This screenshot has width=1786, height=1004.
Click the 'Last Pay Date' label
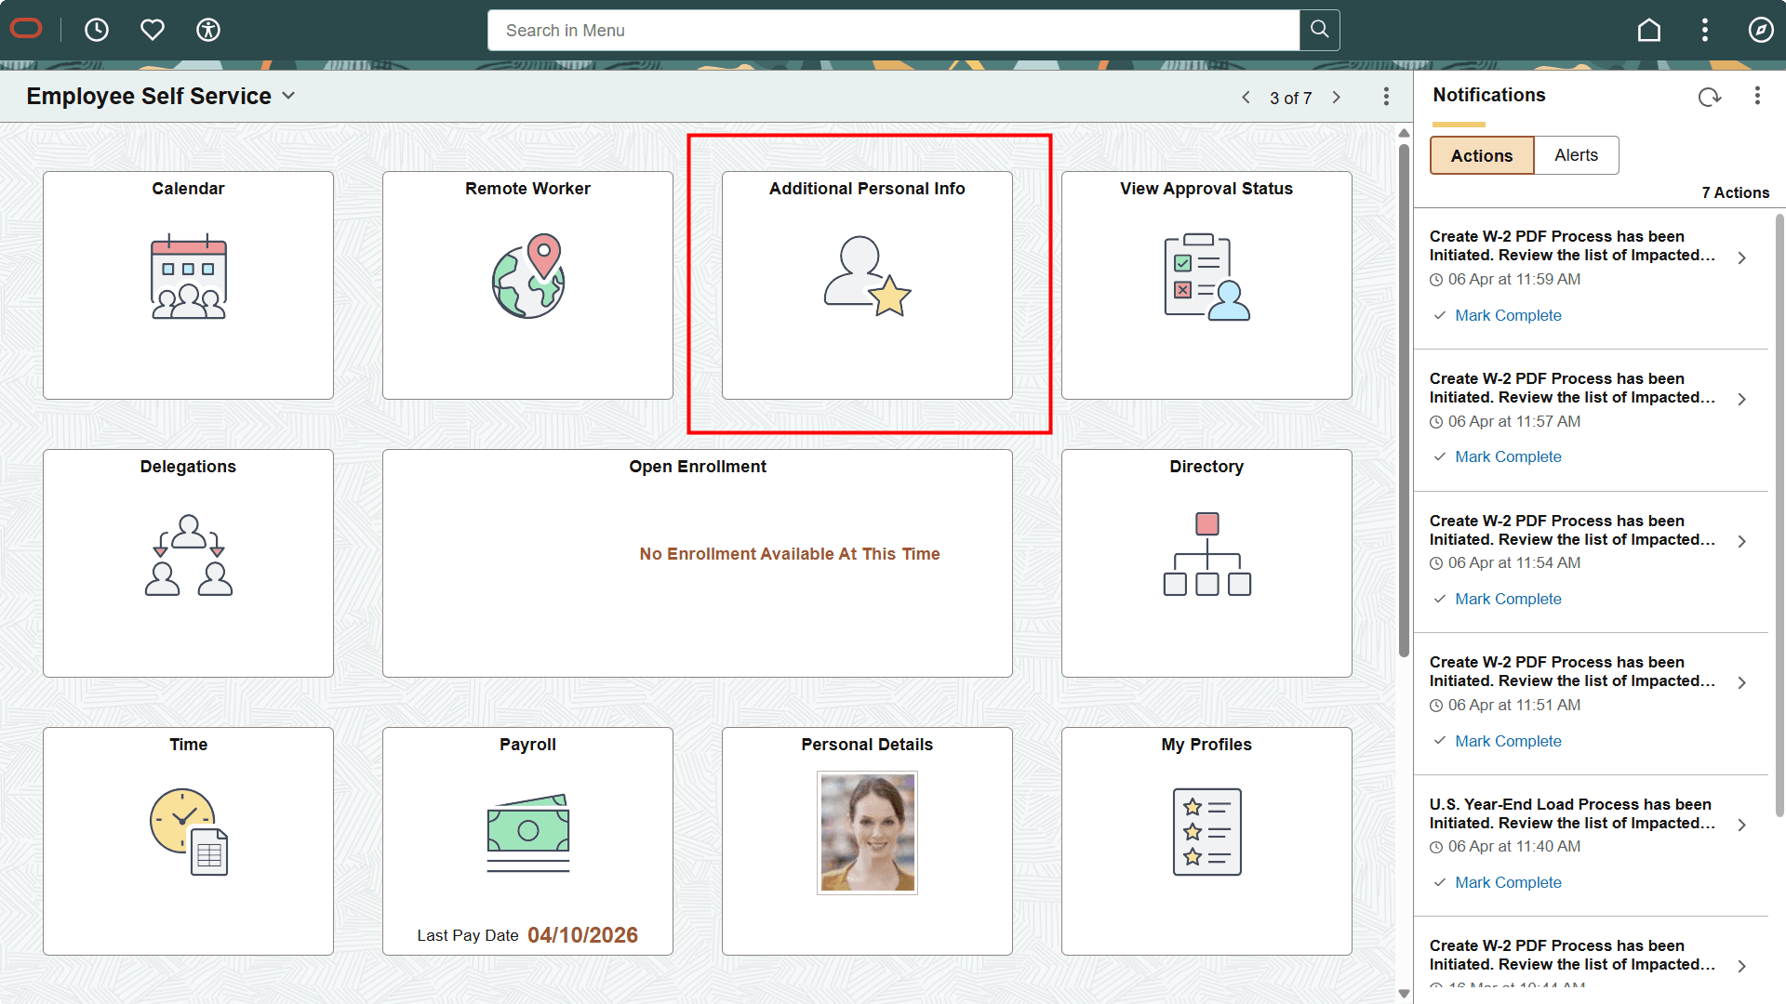pyautogui.click(x=467, y=935)
